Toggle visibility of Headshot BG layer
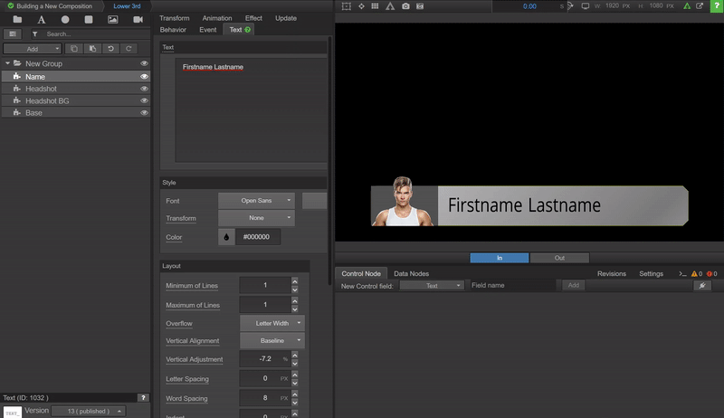This screenshot has height=418, width=724. [144, 100]
